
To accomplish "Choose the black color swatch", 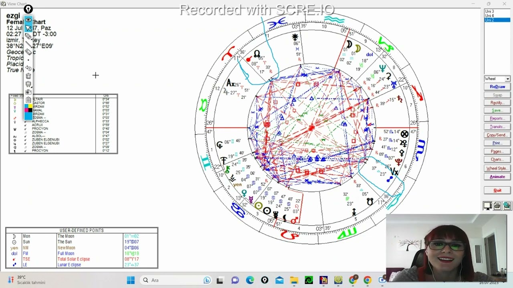I will [x=30, y=110].
